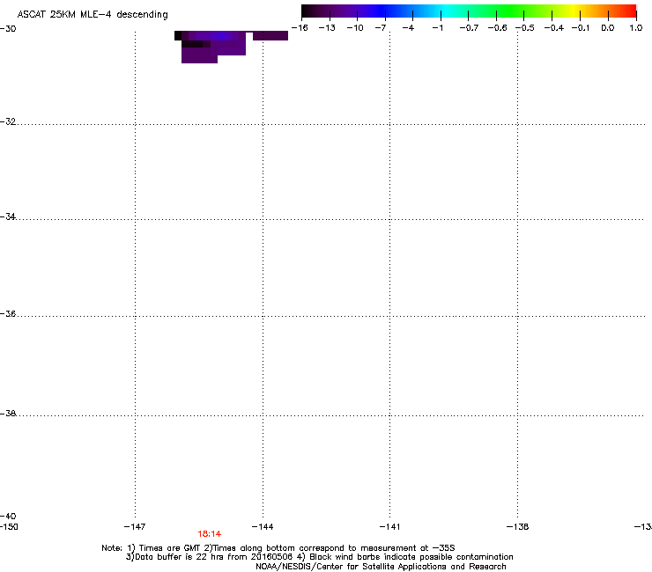652x572 pixels.
Task: Click the -38 latitude axis label
Action: coord(8,414)
